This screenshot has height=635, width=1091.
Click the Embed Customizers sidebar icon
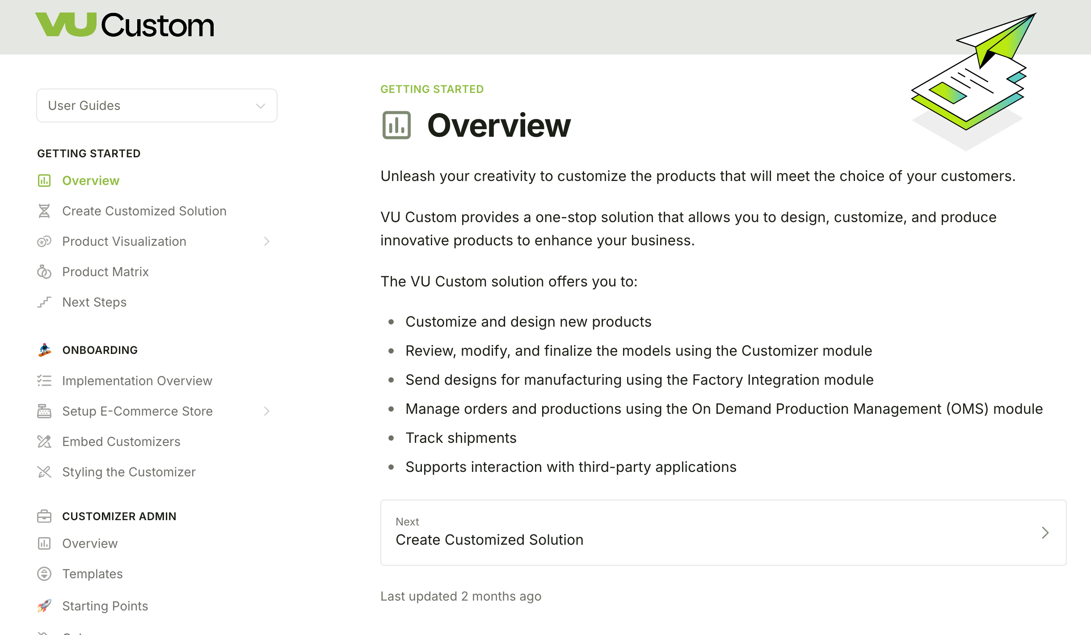click(44, 442)
